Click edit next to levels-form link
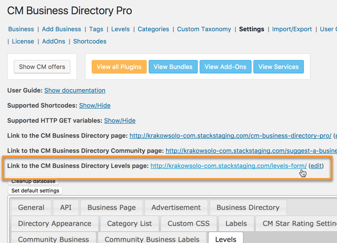 click(316, 166)
